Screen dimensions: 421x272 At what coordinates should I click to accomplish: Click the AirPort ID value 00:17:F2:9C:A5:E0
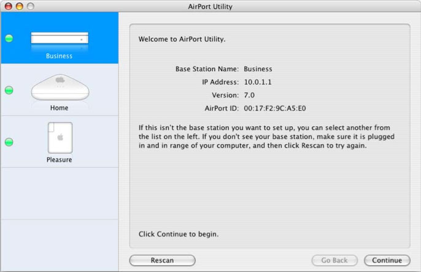point(275,108)
